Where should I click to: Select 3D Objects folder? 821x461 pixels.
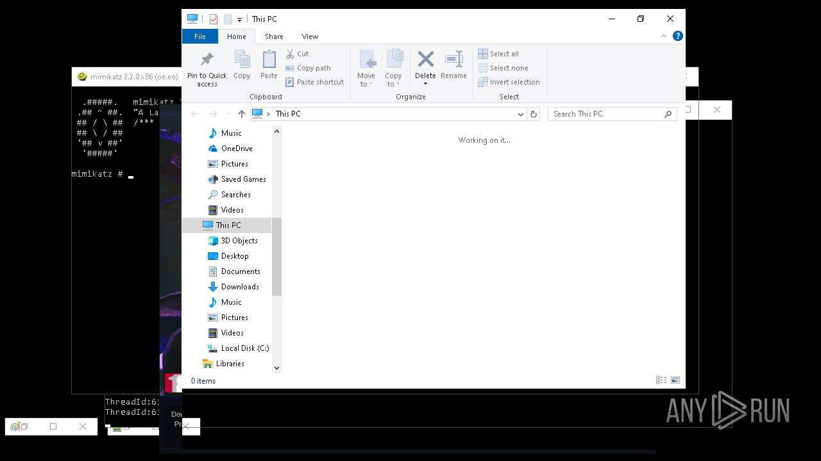tap(239, 241)
